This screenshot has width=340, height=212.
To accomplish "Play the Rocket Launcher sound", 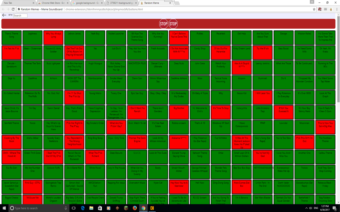I will (116, 38).
